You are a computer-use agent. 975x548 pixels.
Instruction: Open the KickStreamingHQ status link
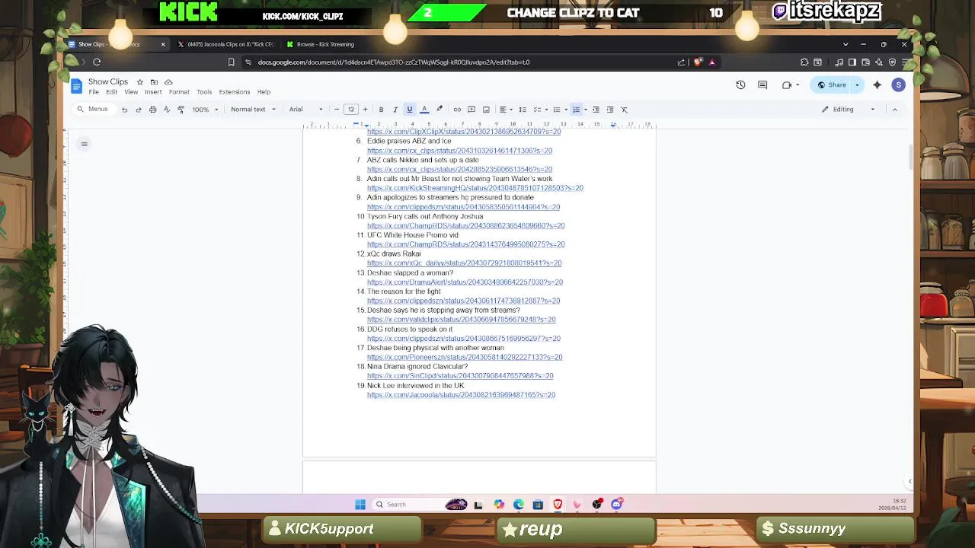475,188
